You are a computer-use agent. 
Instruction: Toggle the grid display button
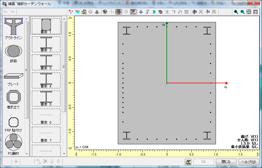126,12
